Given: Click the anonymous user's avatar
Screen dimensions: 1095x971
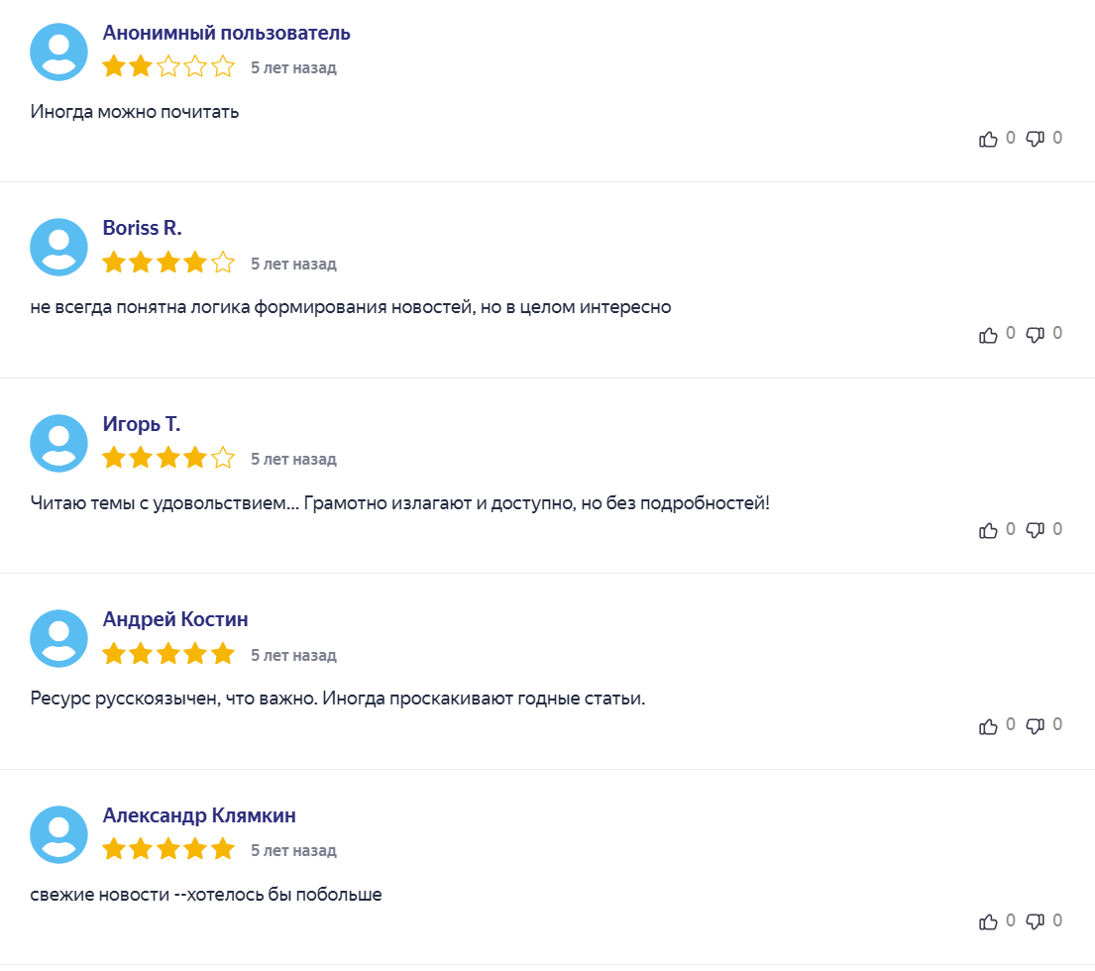Looking at the screenshot, I should [x=58, y=53].
